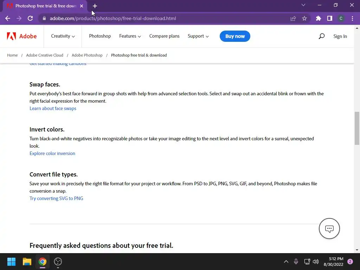360x270 pixels.
Task: Go to the Home breadcrumb
Action: point(12,55)
